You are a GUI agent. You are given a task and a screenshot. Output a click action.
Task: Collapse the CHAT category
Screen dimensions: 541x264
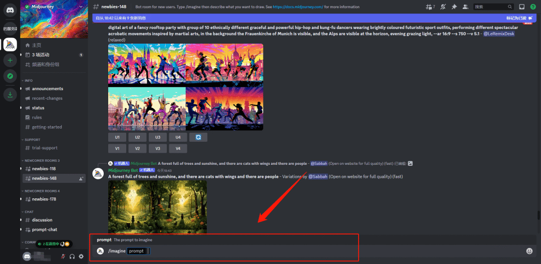tap(29, 211)
